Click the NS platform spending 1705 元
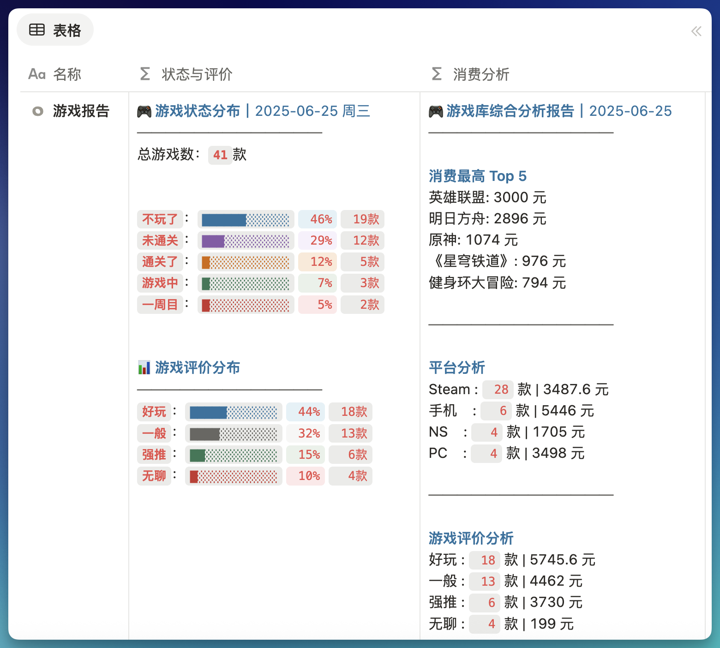This screenshot has width=720, height=648. (x=558, y=432)
